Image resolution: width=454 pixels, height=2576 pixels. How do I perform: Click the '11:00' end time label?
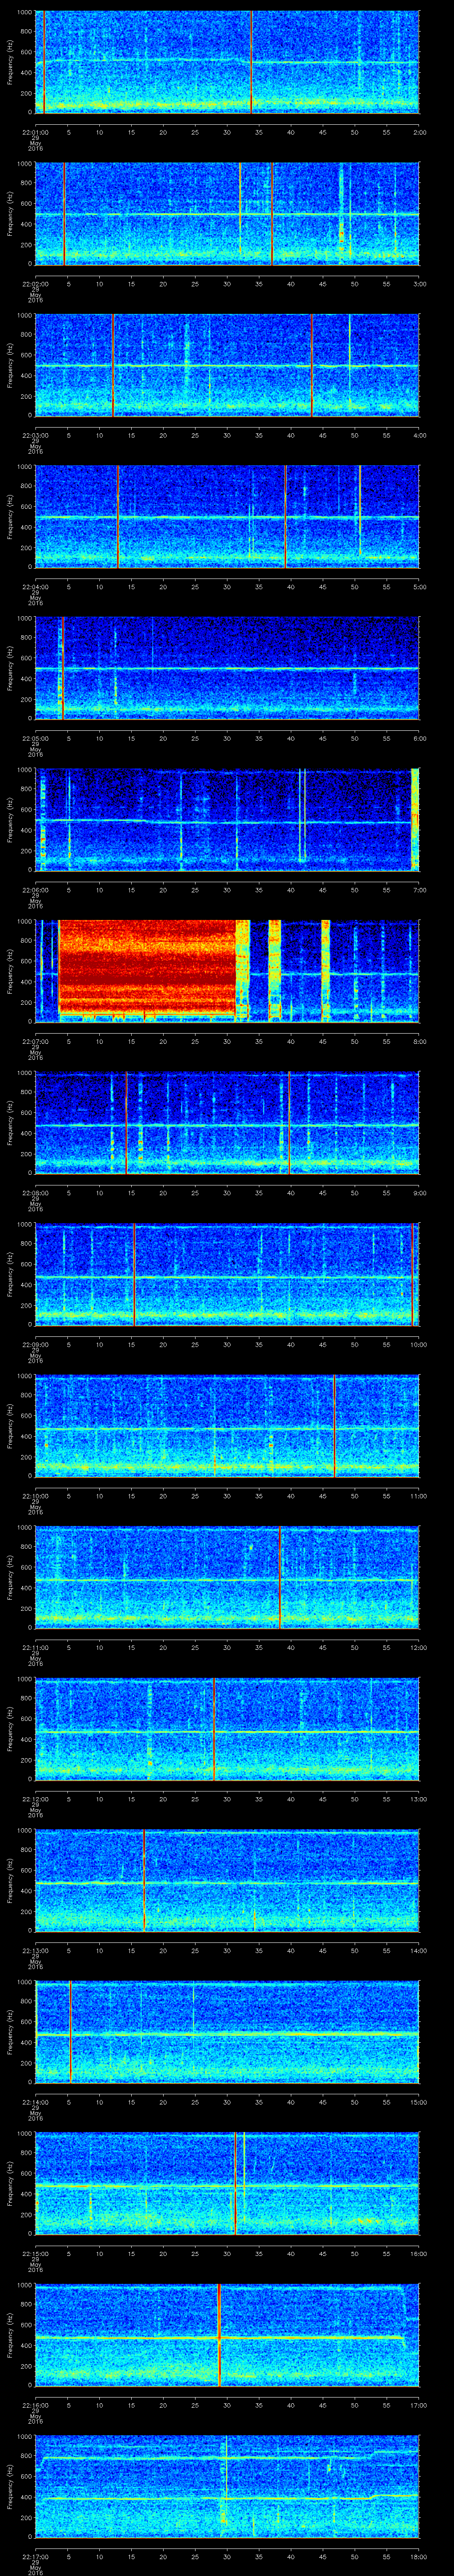coord(418,1496)
